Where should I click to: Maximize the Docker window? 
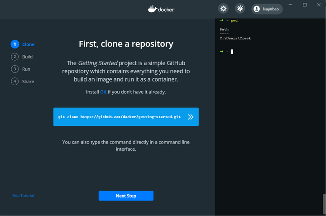click(x=305, y=5)
